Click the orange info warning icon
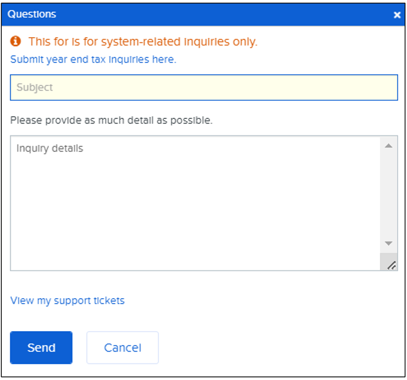Viewport: 407px width, 380px height. point(16,41)
